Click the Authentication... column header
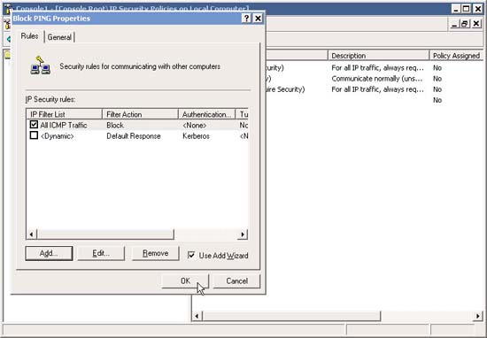 (206, 114)
